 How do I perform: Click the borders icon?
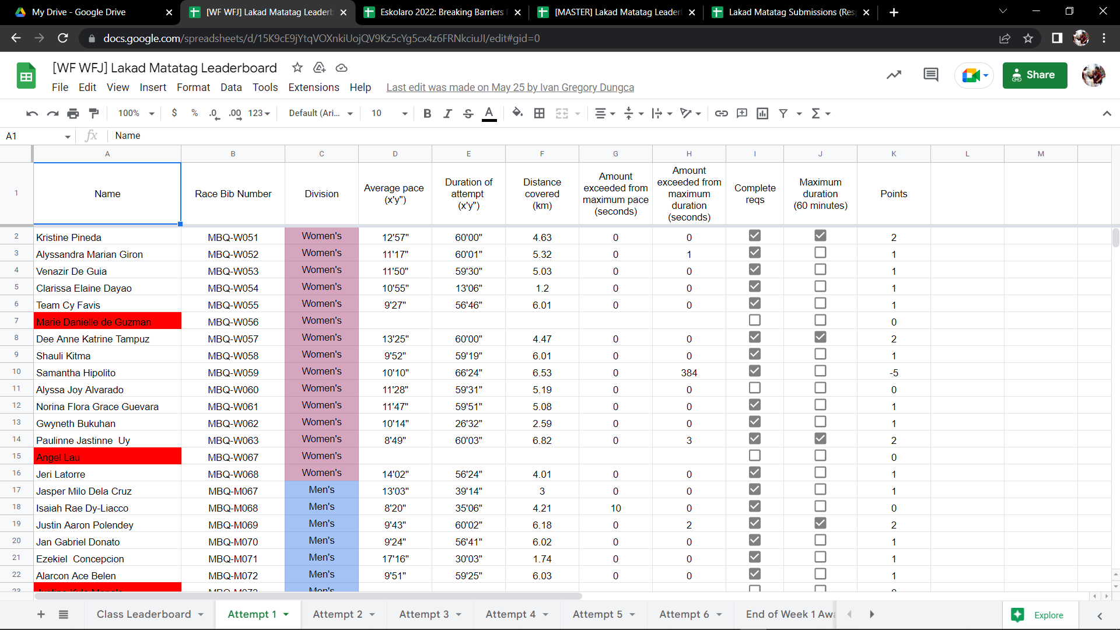[x=540, y=113]
